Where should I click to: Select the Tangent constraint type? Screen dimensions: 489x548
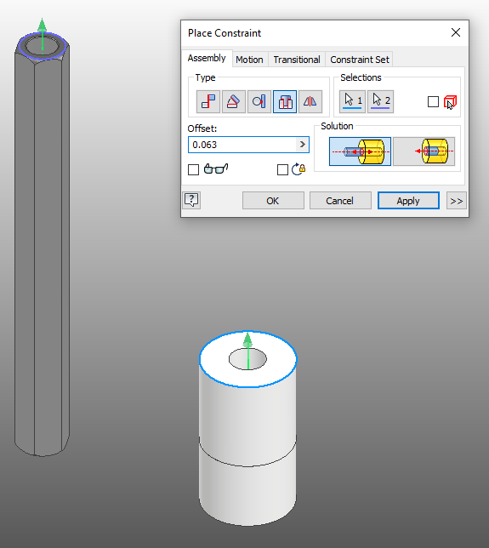coord(259,102)
